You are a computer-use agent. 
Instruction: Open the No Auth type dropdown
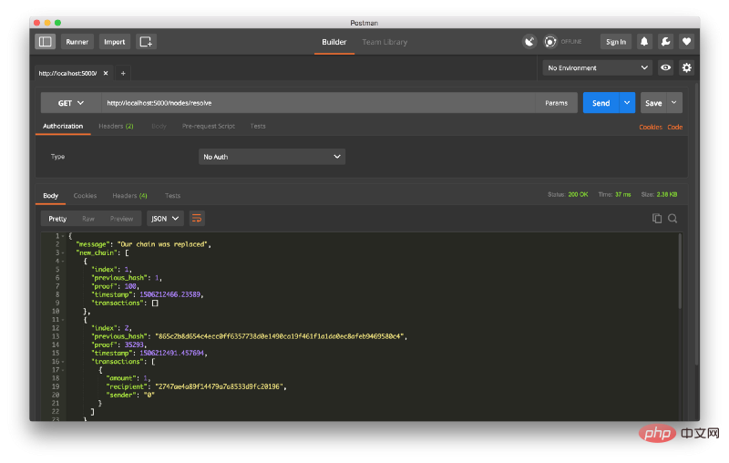point(272,157)
